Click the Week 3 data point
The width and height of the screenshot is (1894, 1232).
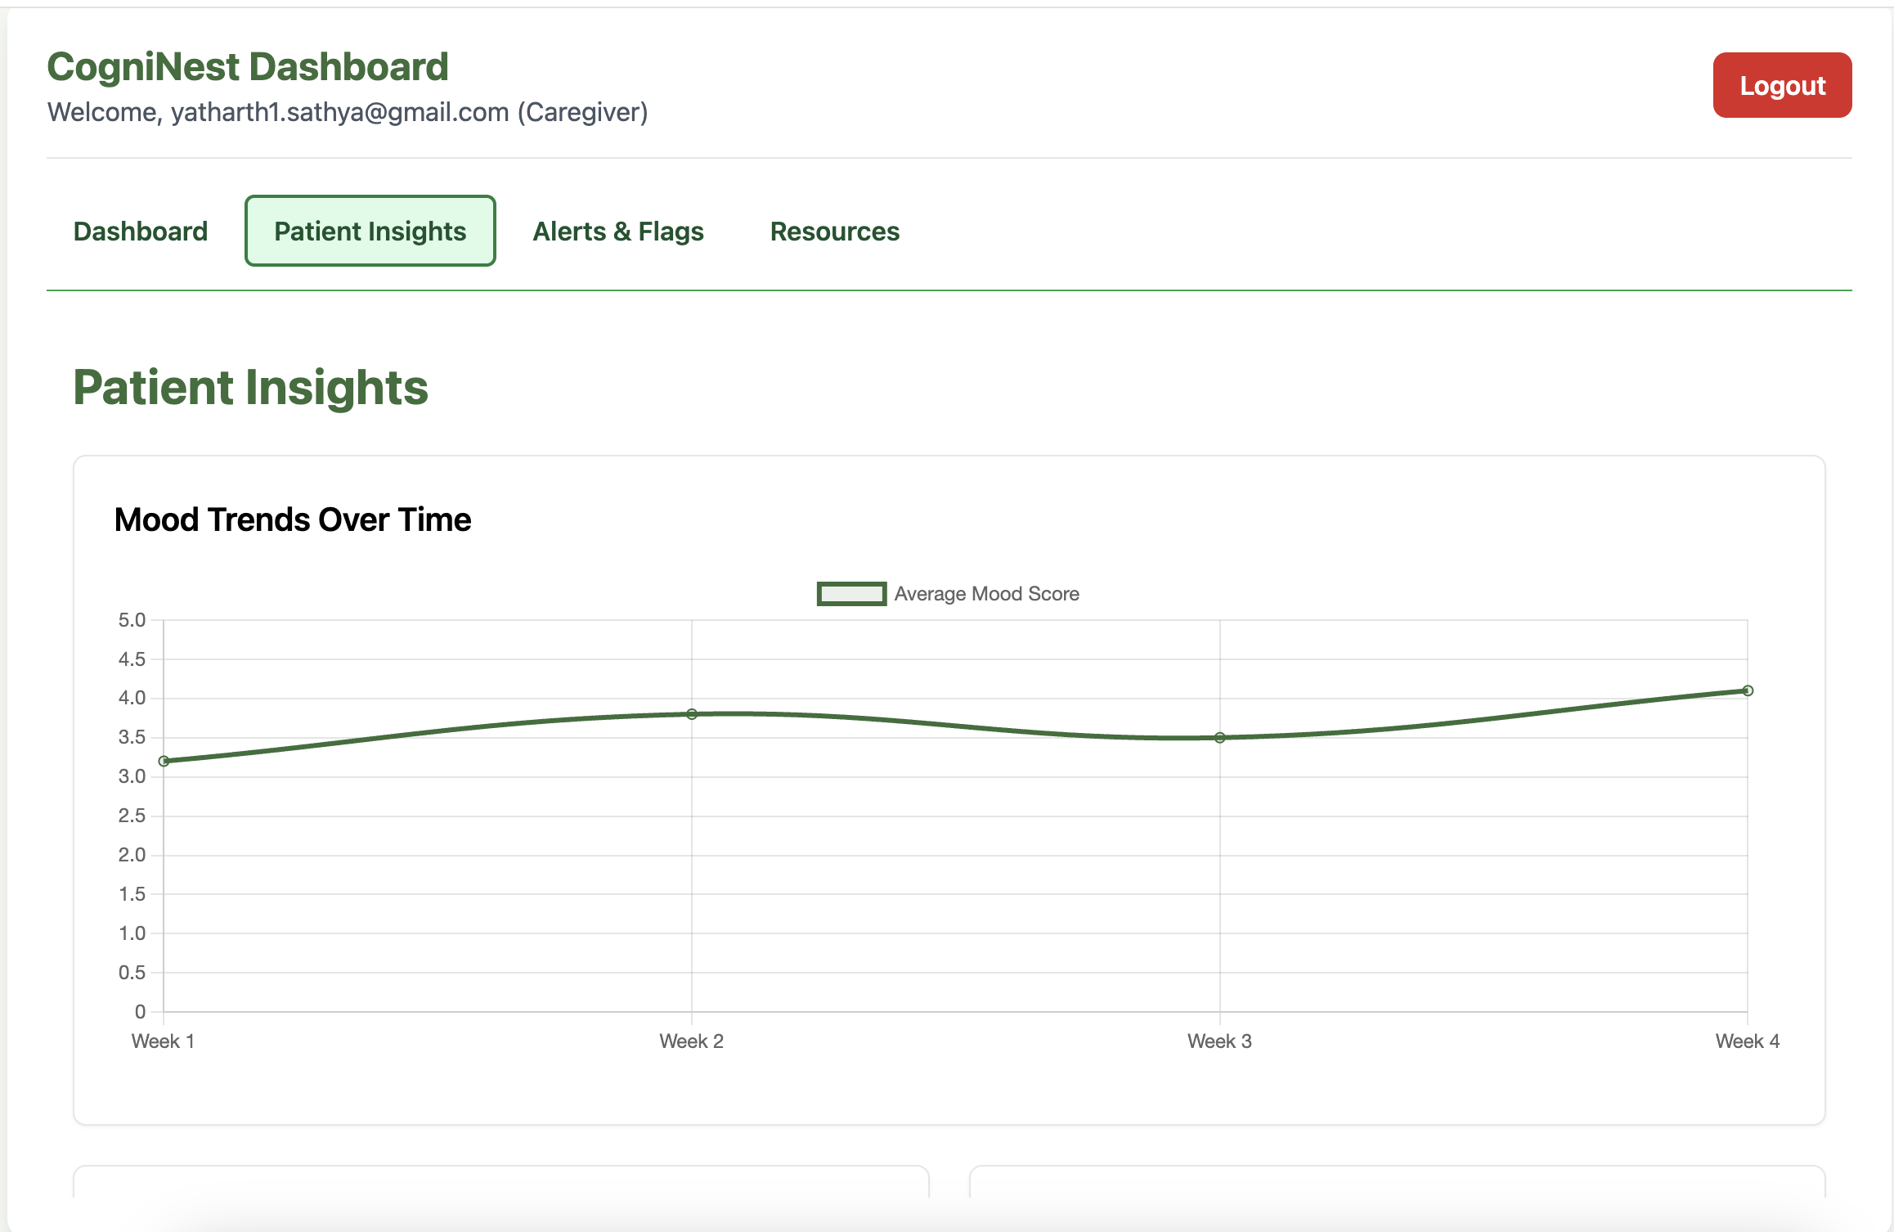[1219, 737]
